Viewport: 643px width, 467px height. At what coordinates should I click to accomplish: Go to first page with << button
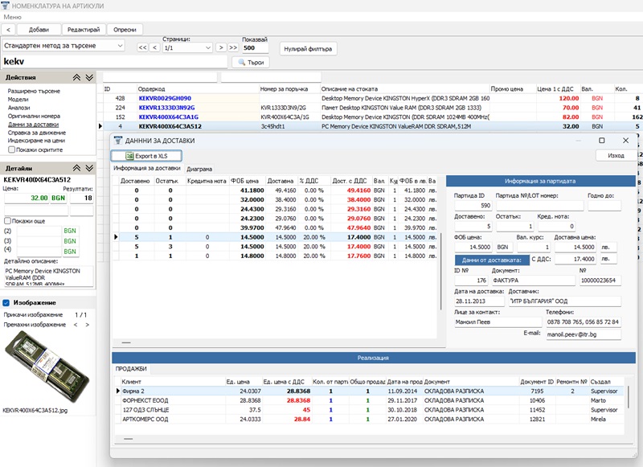pyautogui.click(x=142, y=47)
